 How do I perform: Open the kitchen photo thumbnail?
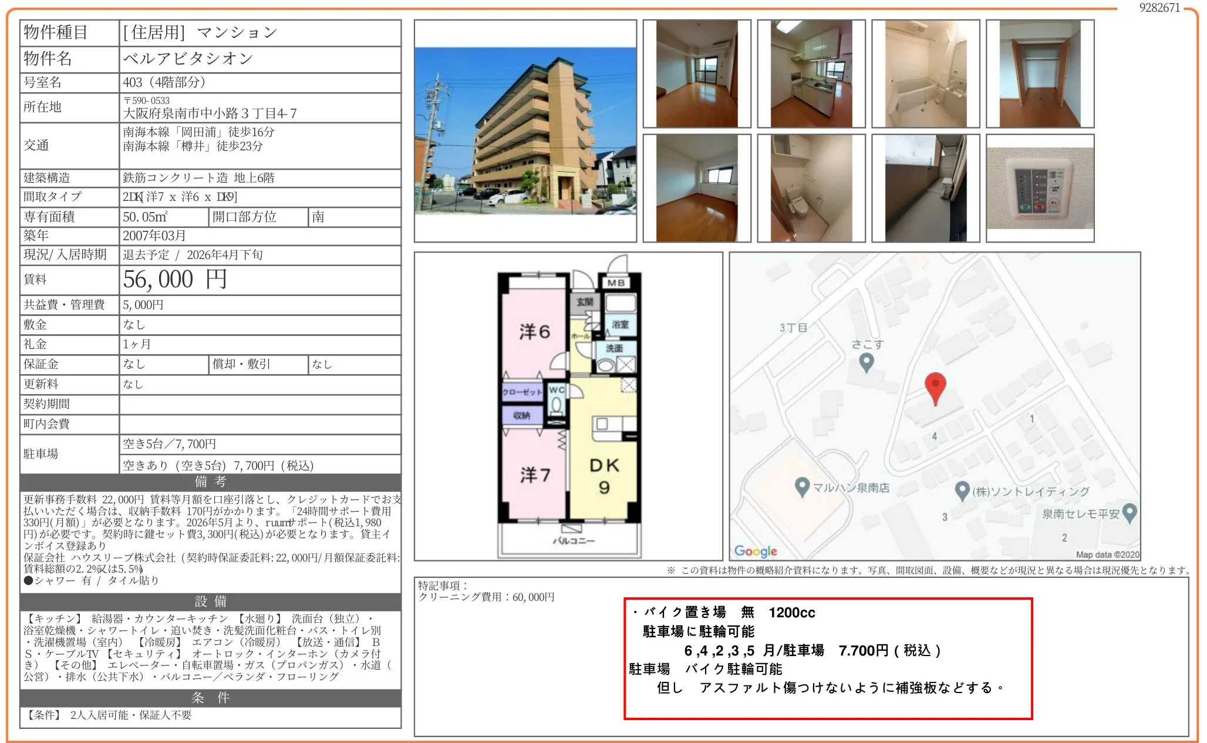(x=811, y=74)
